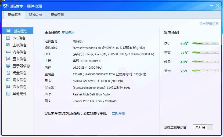Click 导出配置信息 export link

209,24
